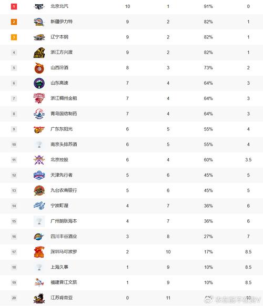
Task: Click the 天津先行者 team logo
Action: click(39, 175)
